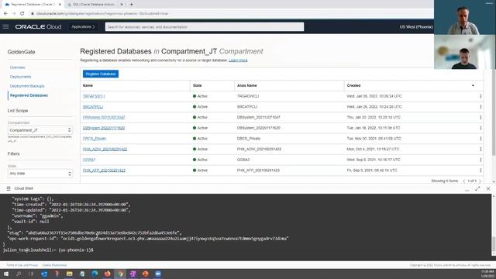Open actions menu for DBSystem_202201171620 row
Image resolution: width=496 pixels, height=279 pixels.
480,128
